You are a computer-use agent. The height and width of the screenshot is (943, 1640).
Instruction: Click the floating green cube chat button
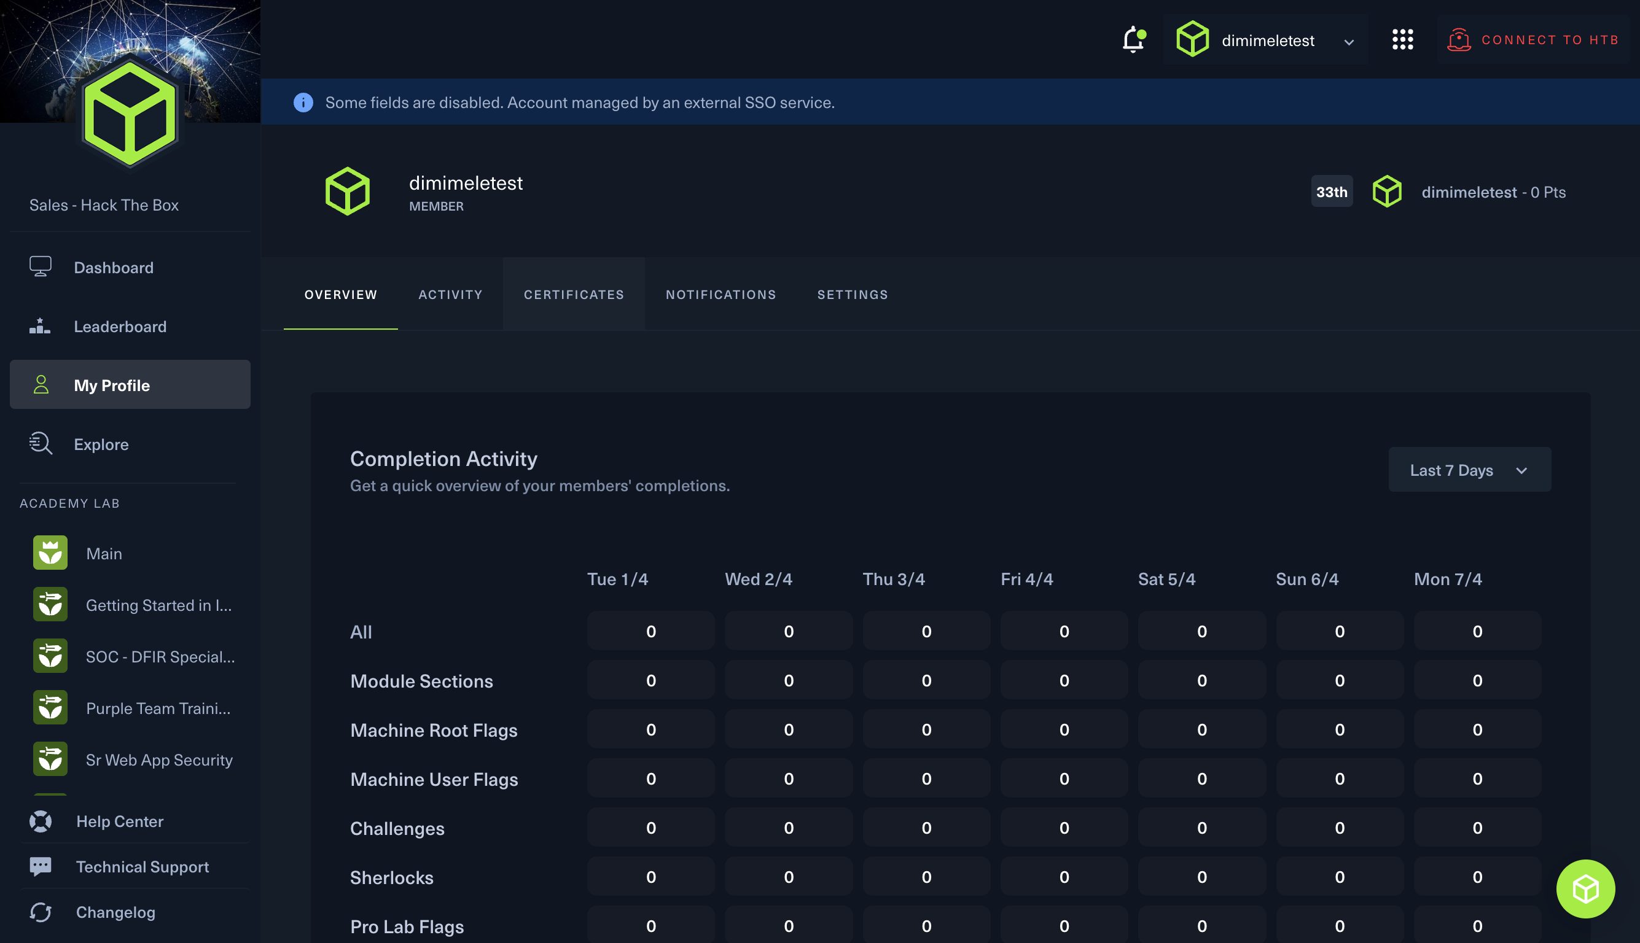(x=1585, y=888)
